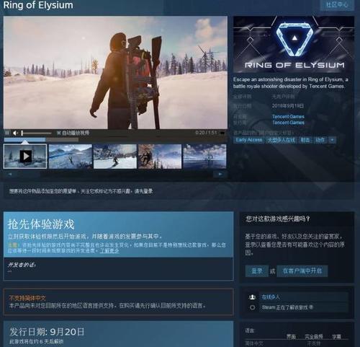Click the release date 2018年9月19日 text
The image size is (360, 347).
click(288, 106)
